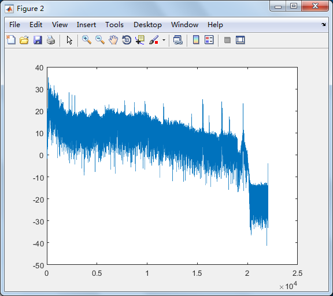This screenshot has width=333, height=296.
Task: Open the Insert menu
Action: click(86, 25)
